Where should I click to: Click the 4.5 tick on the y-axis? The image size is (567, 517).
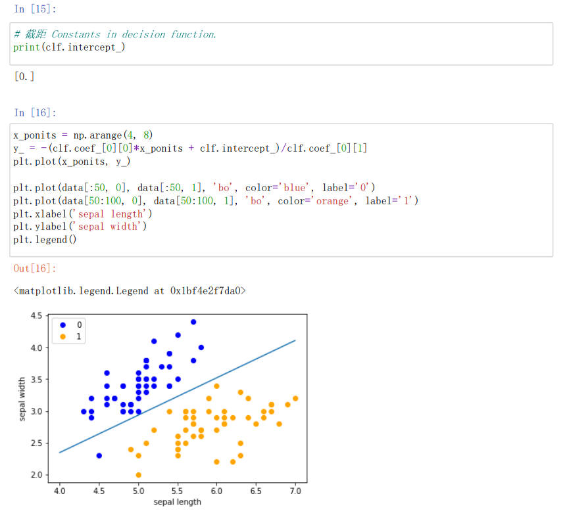[x=36, y=316]
